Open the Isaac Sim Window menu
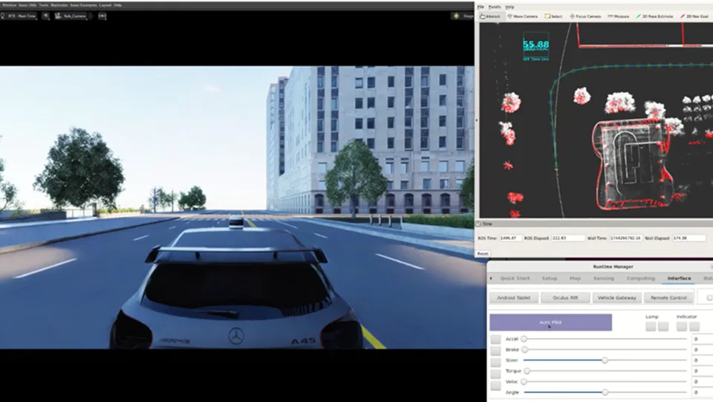This screenshot has height=402, width=713. tap(9, 5)
